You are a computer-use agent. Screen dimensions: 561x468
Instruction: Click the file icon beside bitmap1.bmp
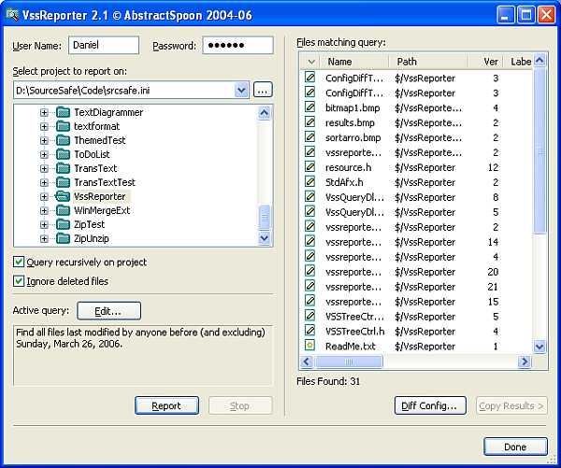pyautogui.click(x=309, y=106)
